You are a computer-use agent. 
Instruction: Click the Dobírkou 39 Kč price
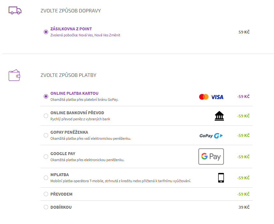click(244, 207)
